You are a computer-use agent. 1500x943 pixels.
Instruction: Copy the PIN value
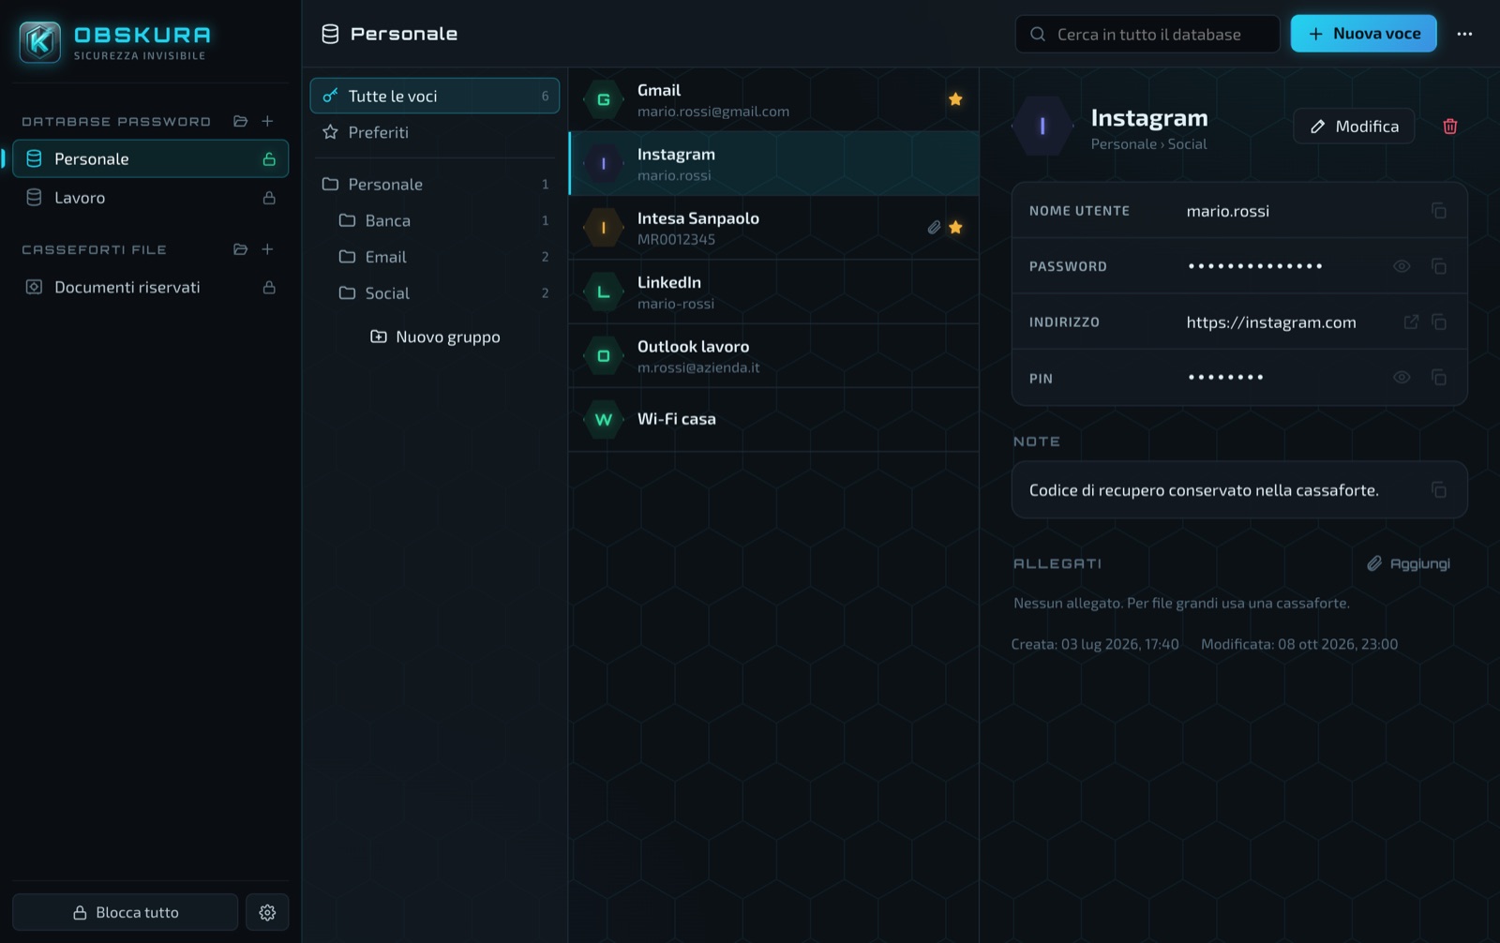[1439, 378]
